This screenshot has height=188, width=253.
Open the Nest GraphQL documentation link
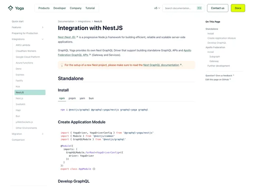coord(162,65)
